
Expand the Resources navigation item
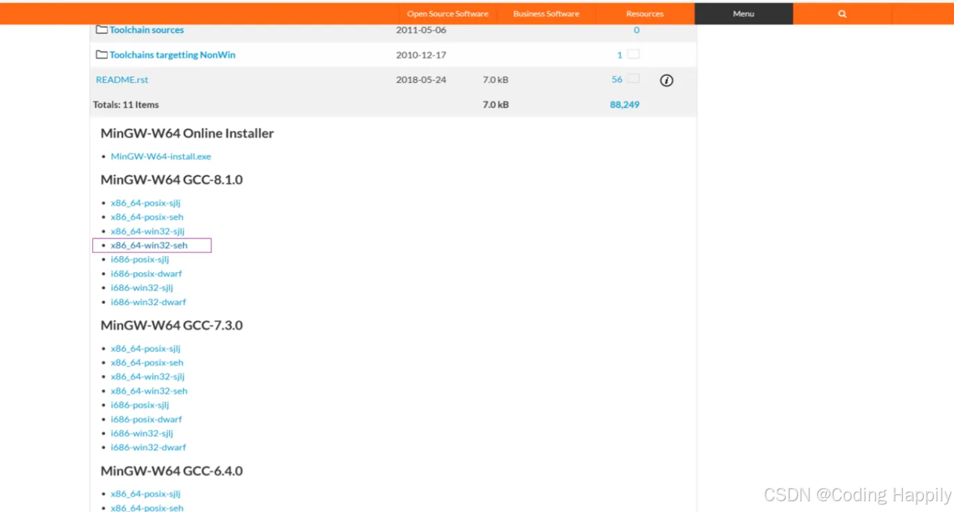[645, 13]
